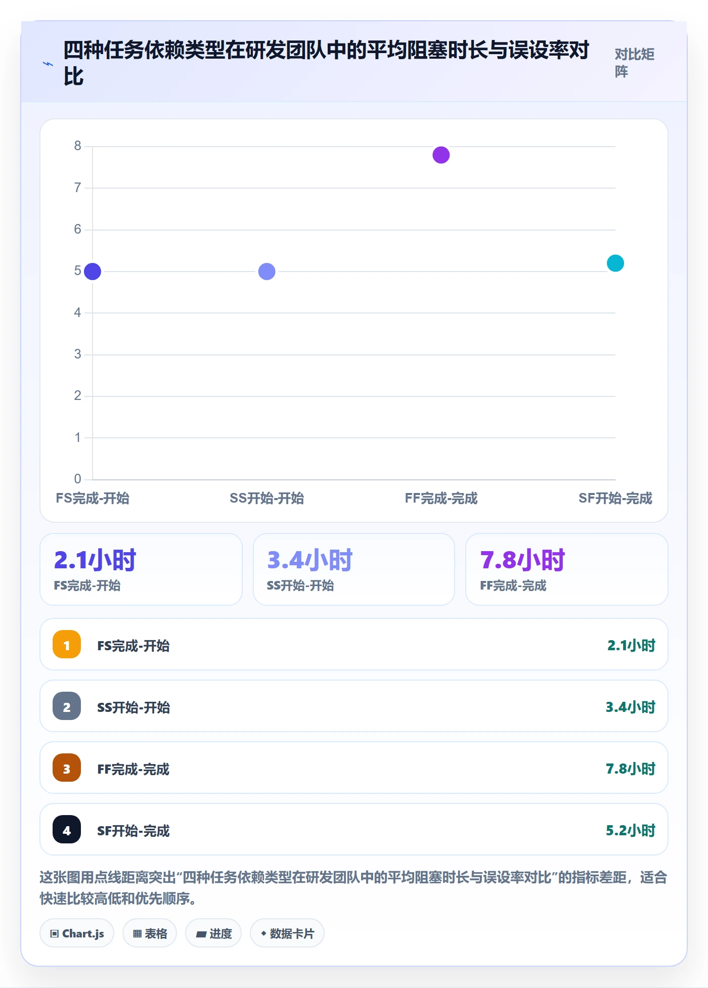Viewport: 708px width, 988px height.
Task: Click the 表格 tag chip
Action: [x=150, y=933]
